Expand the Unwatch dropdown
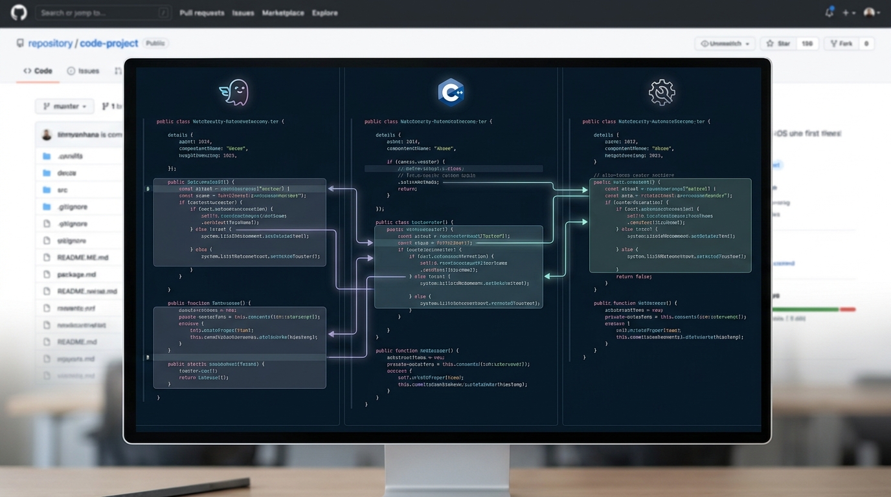This screenshot has height=497, width=891. (x=725, y=43)
